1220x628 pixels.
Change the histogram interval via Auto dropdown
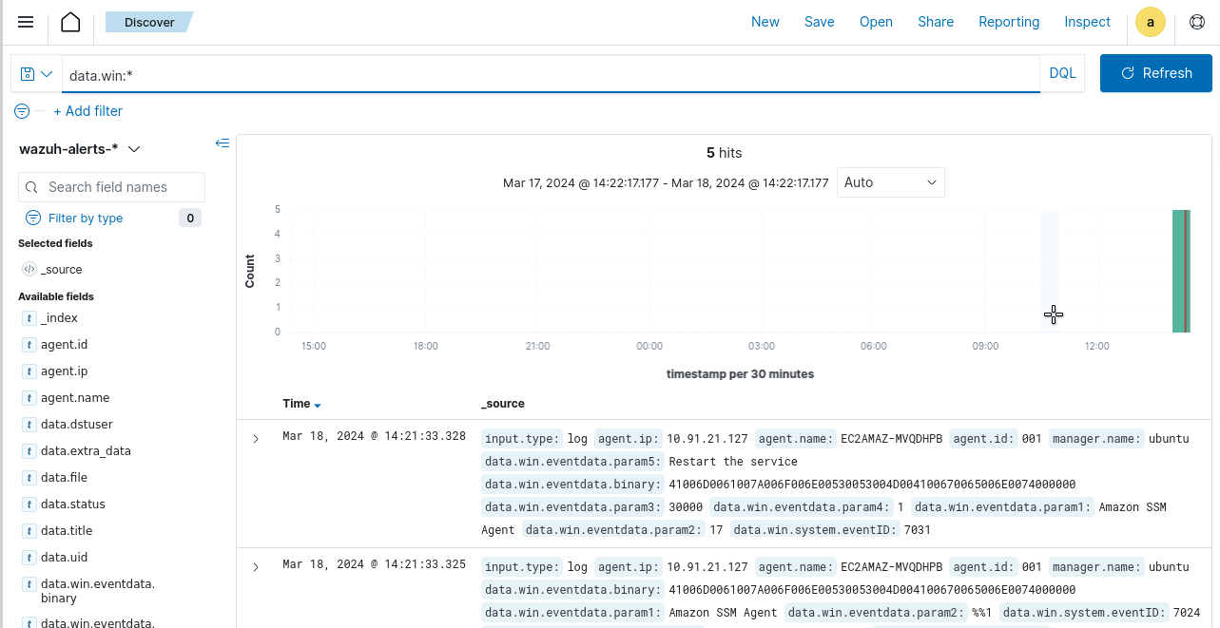coord(890,182)
